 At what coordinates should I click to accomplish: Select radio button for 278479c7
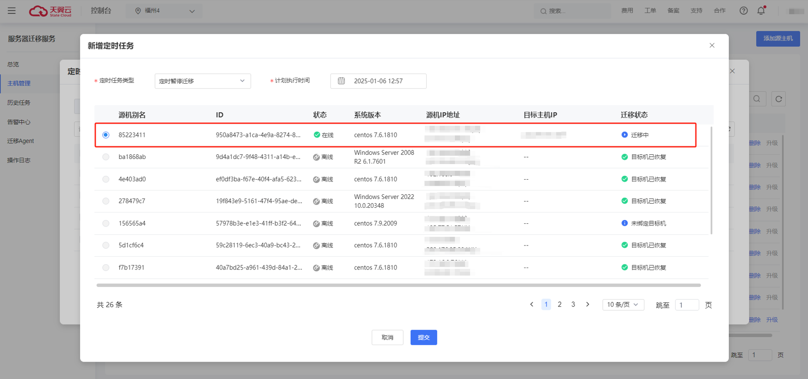106,201
